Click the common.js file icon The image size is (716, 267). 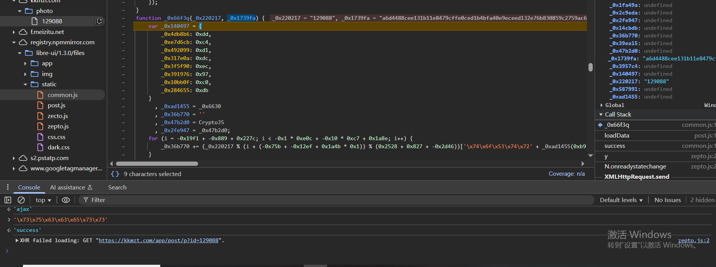click(40, 95)
